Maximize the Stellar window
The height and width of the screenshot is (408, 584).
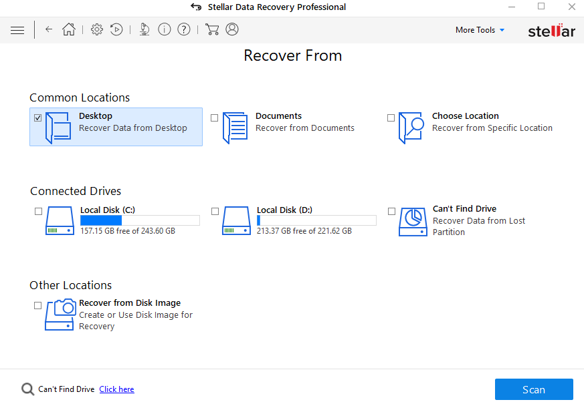coord(541,6)
